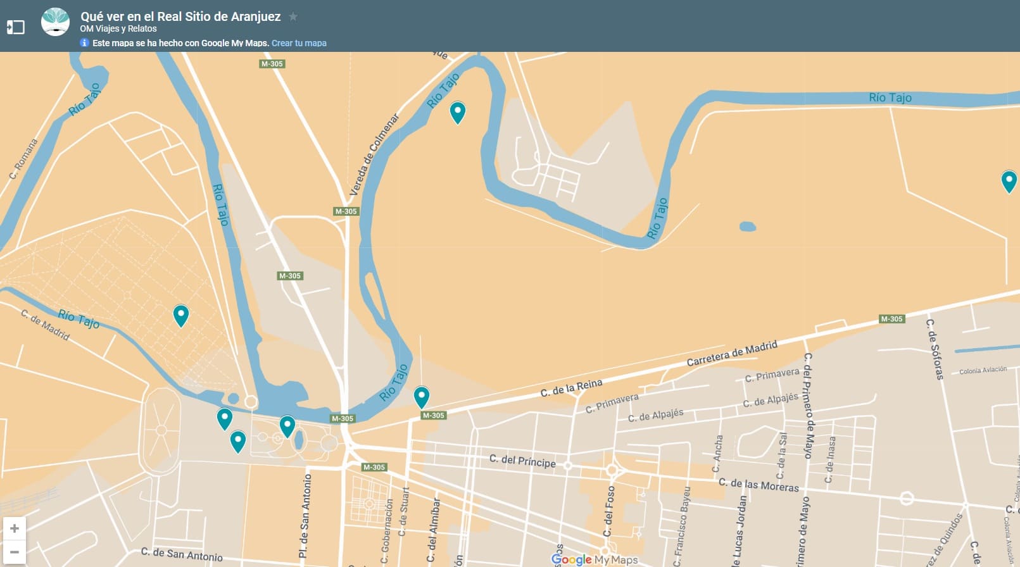Click the 'C. de las Moreras' street label
The width and height of the screenshot is (1020, 567).
pos(759,485)
